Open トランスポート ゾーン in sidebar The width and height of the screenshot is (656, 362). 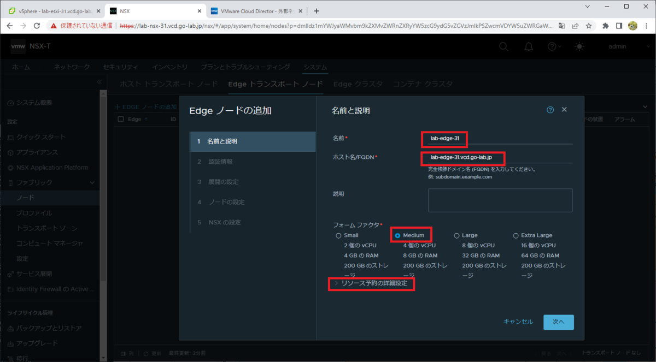46,228
